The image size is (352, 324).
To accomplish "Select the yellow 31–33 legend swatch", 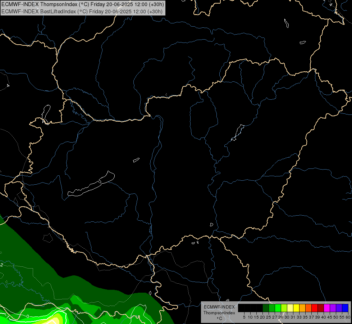I will (x=296, y=308).
